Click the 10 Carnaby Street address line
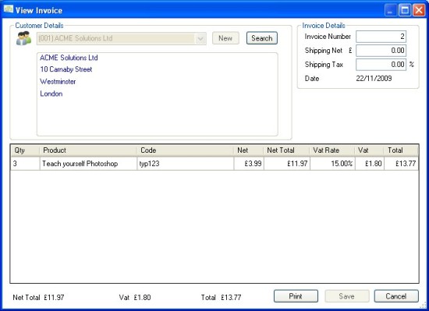The height and width of the screenshot is (311, 429). (66, 69)
